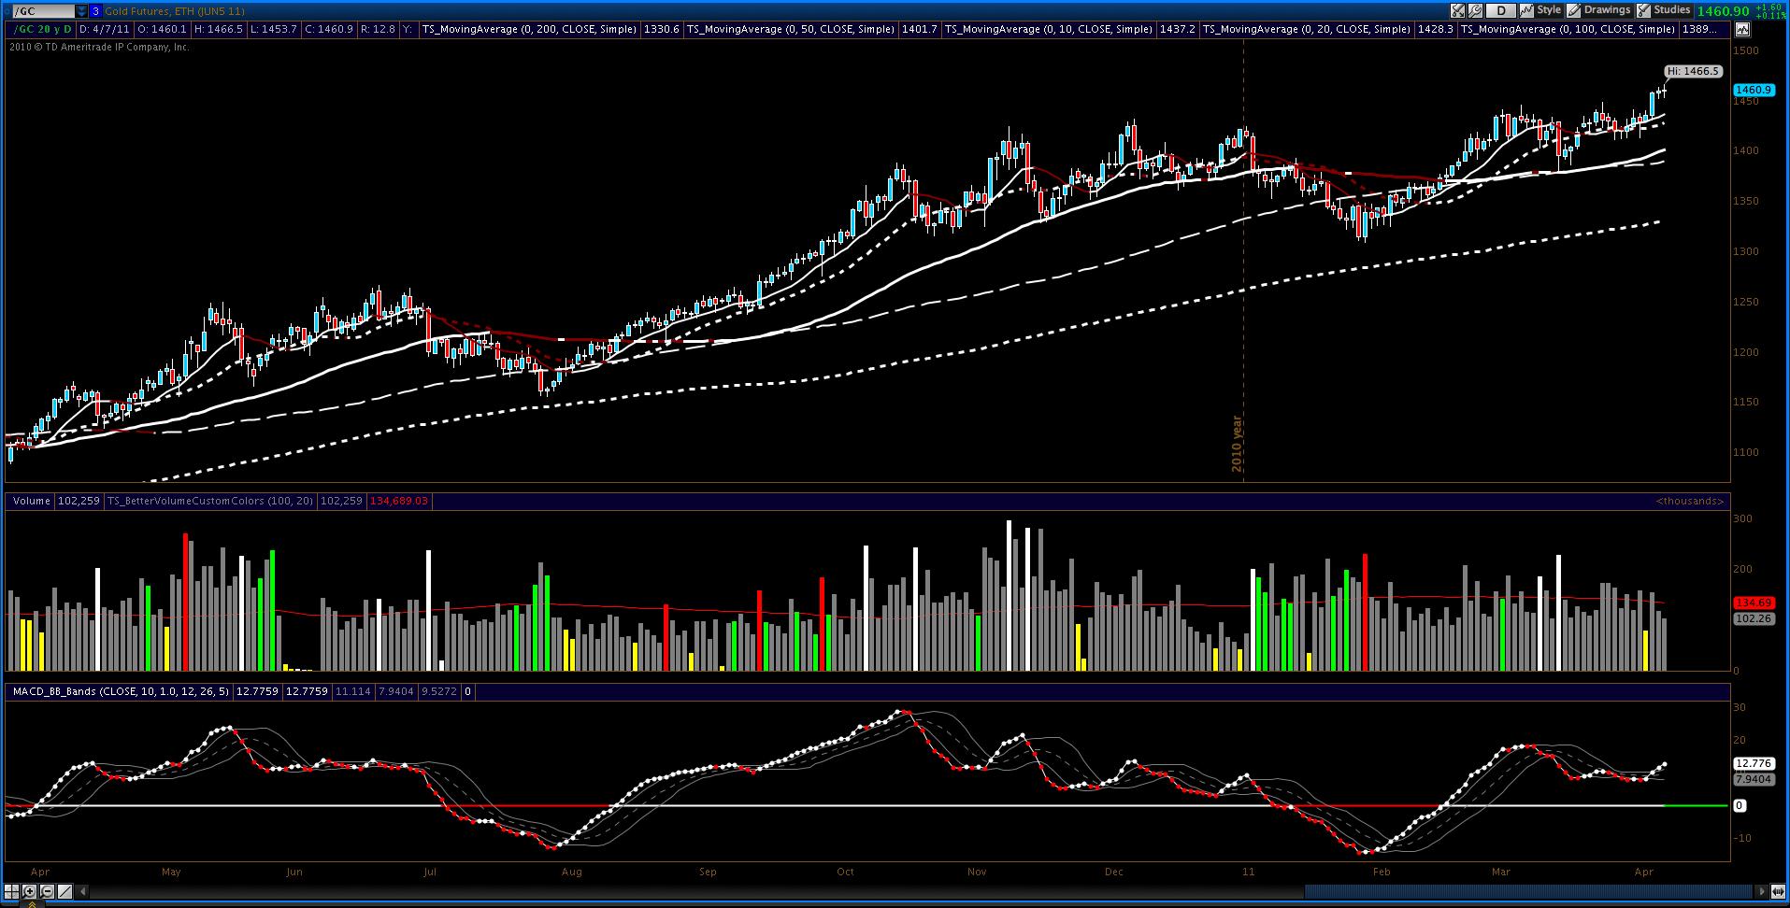Click the D: 4/7/11 date field
The width and height of the screenshot is (1790, 908).
point(107,29)
